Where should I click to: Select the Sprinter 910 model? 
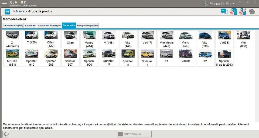pos(32,58)
